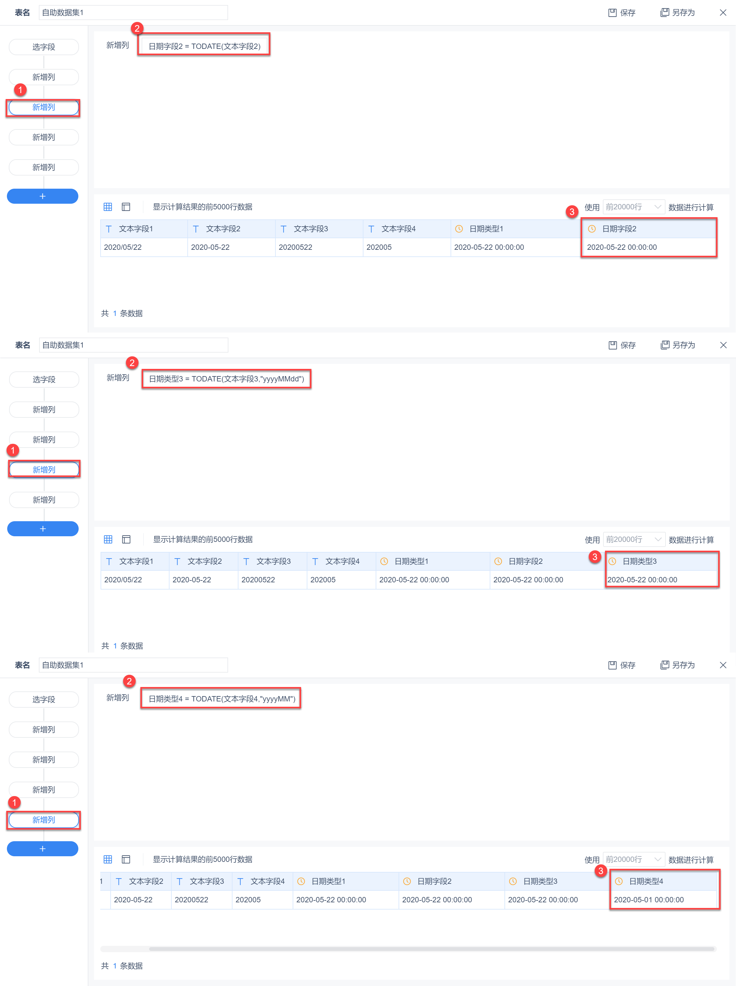Click the blue plus add-step button in middle panel
Screen dimensions: 736x986
pyautogui.click(x=43, y=528)
